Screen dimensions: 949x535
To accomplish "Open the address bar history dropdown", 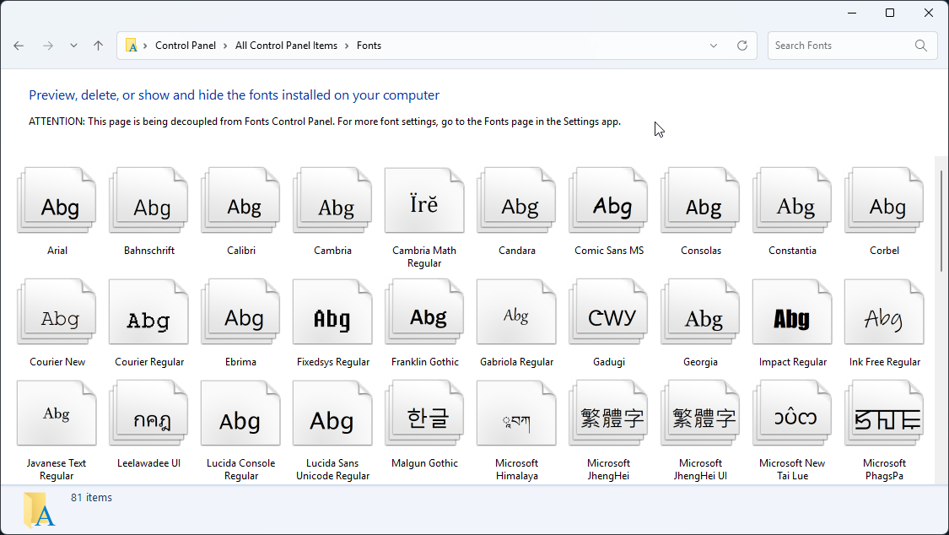I will [714, 46].
